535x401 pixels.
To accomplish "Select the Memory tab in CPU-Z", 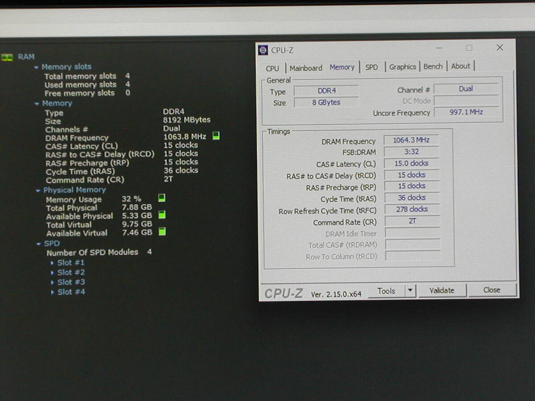I will click(342, 67).
